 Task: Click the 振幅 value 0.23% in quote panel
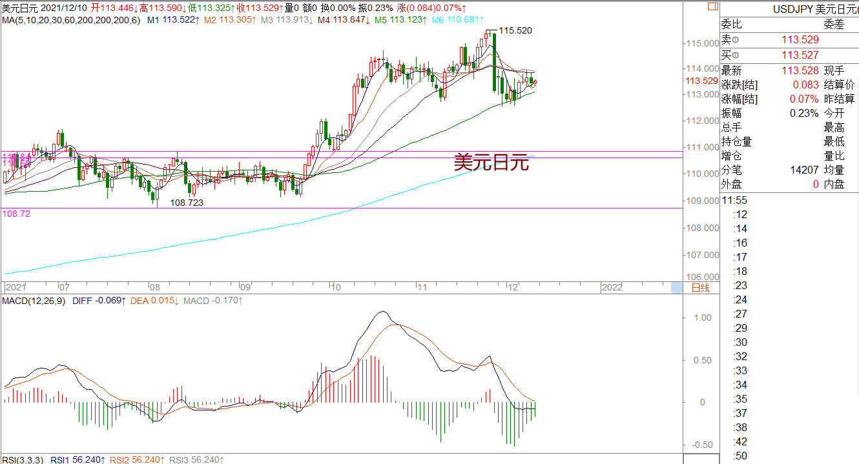(804, 114)
